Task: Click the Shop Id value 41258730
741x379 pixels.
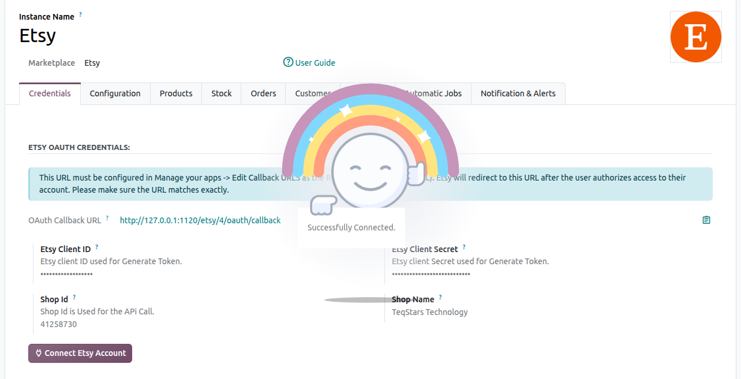Action: click(58, 324)
